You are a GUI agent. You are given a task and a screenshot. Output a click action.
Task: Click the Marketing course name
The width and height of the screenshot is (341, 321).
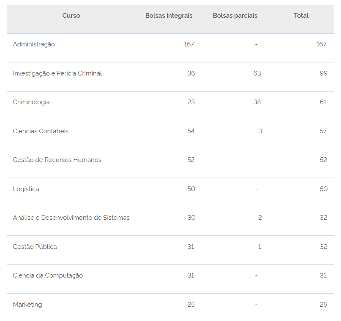[27, 305]
